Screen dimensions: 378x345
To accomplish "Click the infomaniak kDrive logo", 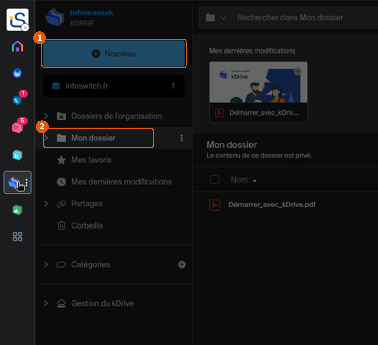I will coord(79,18).
